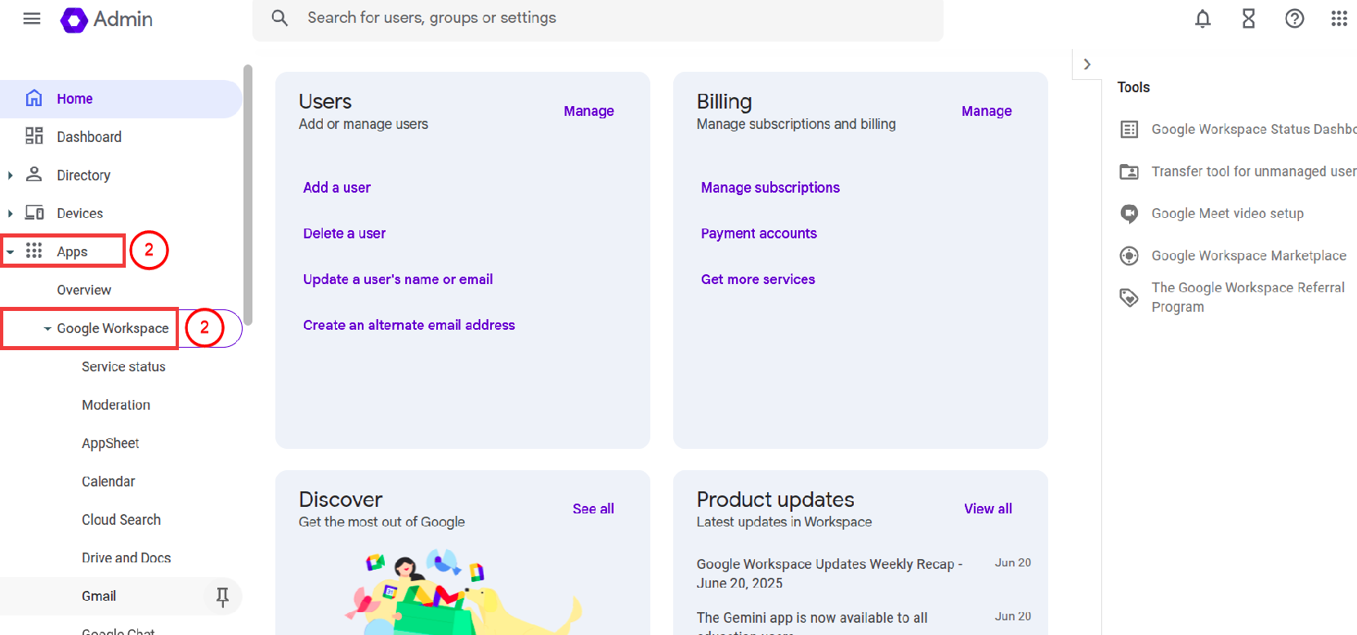The image size is (1357, 635).
Task: Click Update a user's name or email
Action: click(398, 279)
